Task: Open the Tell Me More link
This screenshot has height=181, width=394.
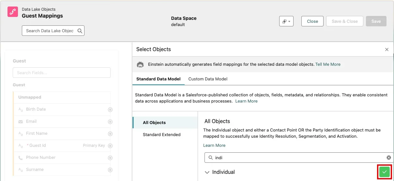Action: pyautogui.click(x=328, y=64)
